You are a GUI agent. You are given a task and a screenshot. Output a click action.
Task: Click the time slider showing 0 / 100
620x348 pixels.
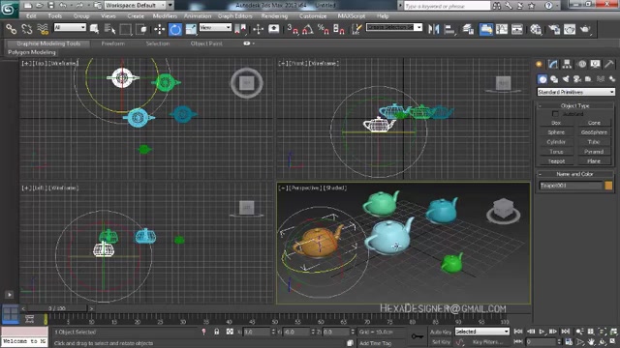coord(57,308)
